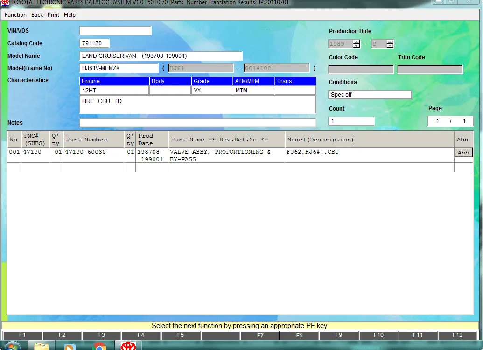
Task: Click the Model field HJ61V-MEMZX
Action: 119,68
